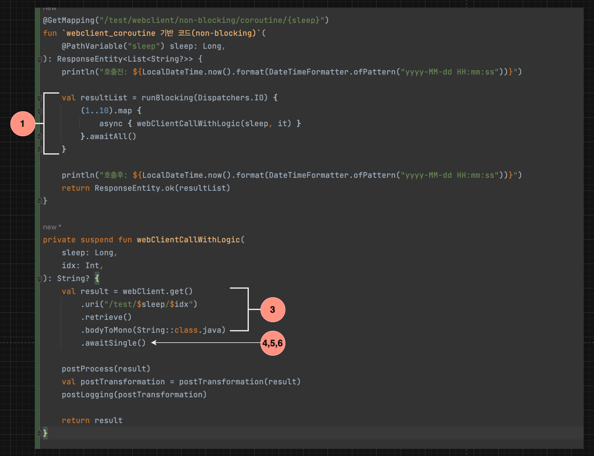Click fold-end marker after return ResponseEntity.ok line
594x456 pixels.
(x=39, y=201)
